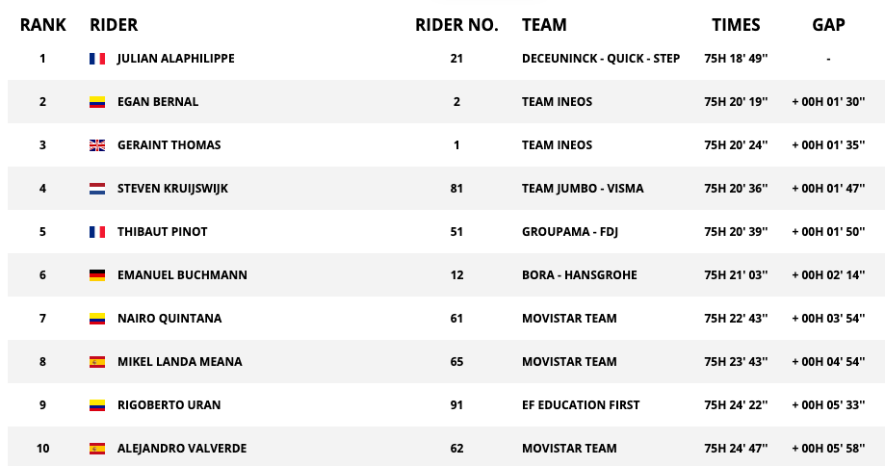Click the Spanish flag beside Mikel Landa Meana

point(97,362)
